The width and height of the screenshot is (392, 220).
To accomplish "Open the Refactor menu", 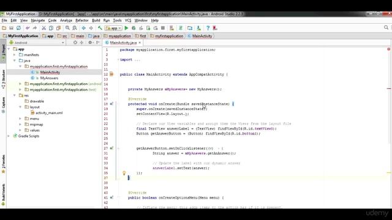I will coord(82,20).
